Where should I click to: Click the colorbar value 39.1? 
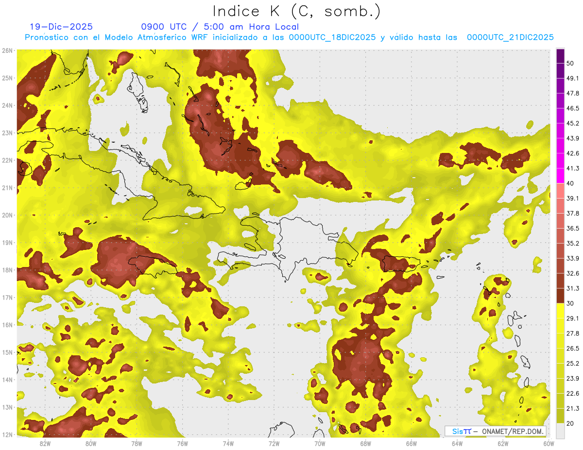[x=572, y=198]
